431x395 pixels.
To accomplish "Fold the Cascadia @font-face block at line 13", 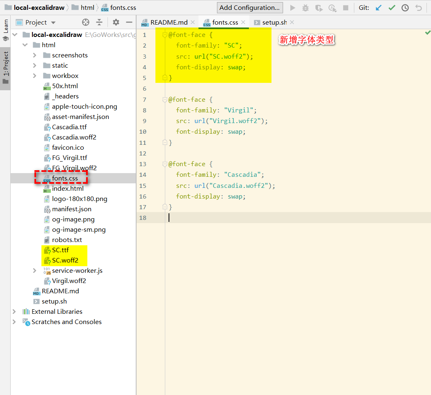I will 165,164.
